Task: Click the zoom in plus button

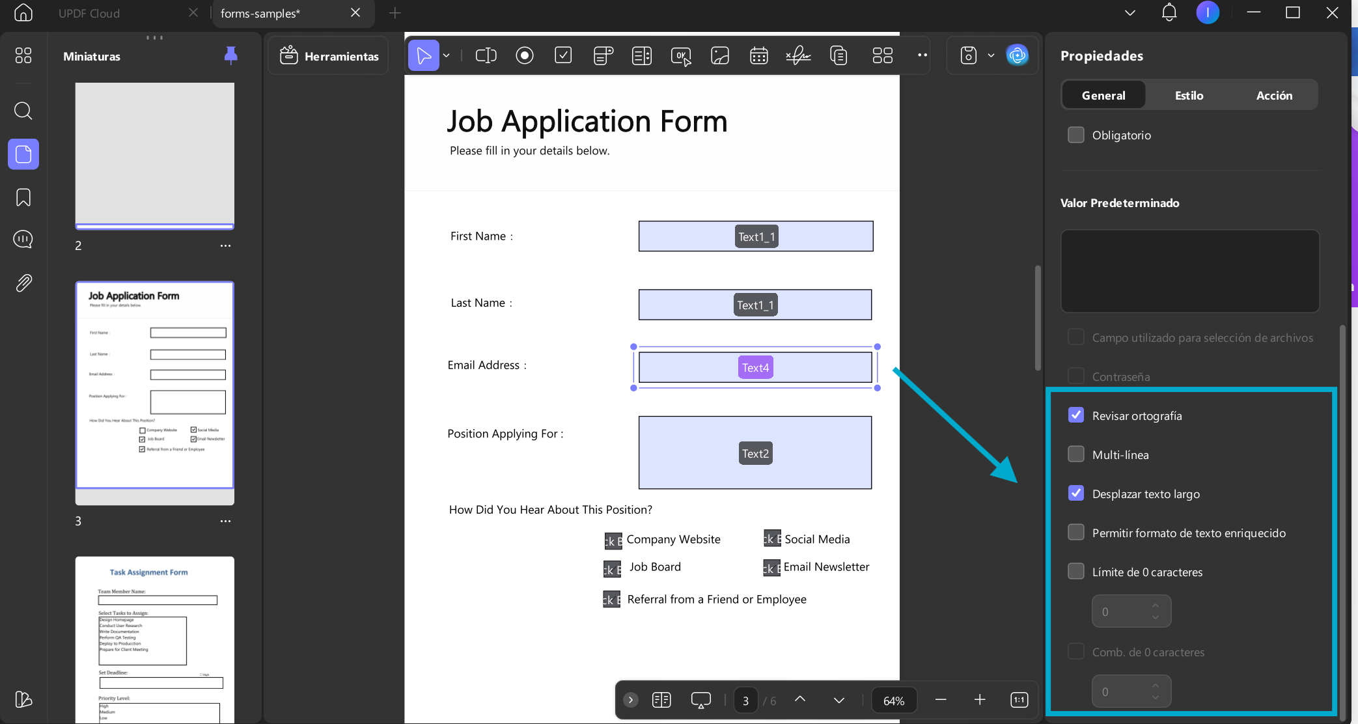Action: pyautogui.click(x=980, y=700)
